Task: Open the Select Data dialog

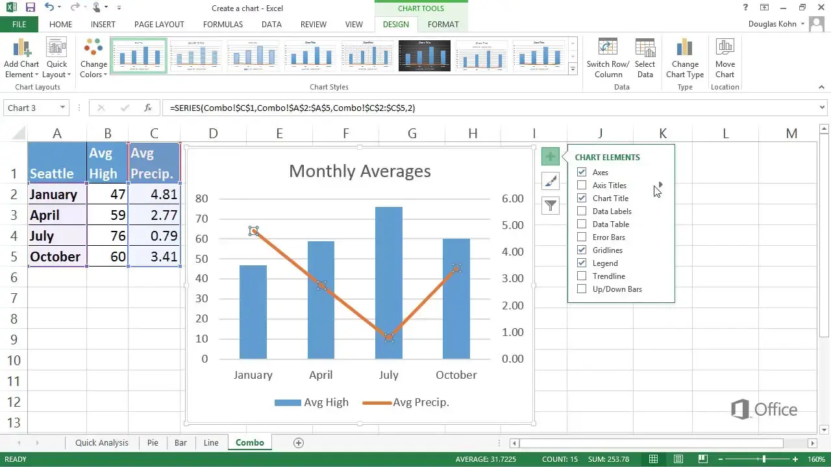Action: 645,49
